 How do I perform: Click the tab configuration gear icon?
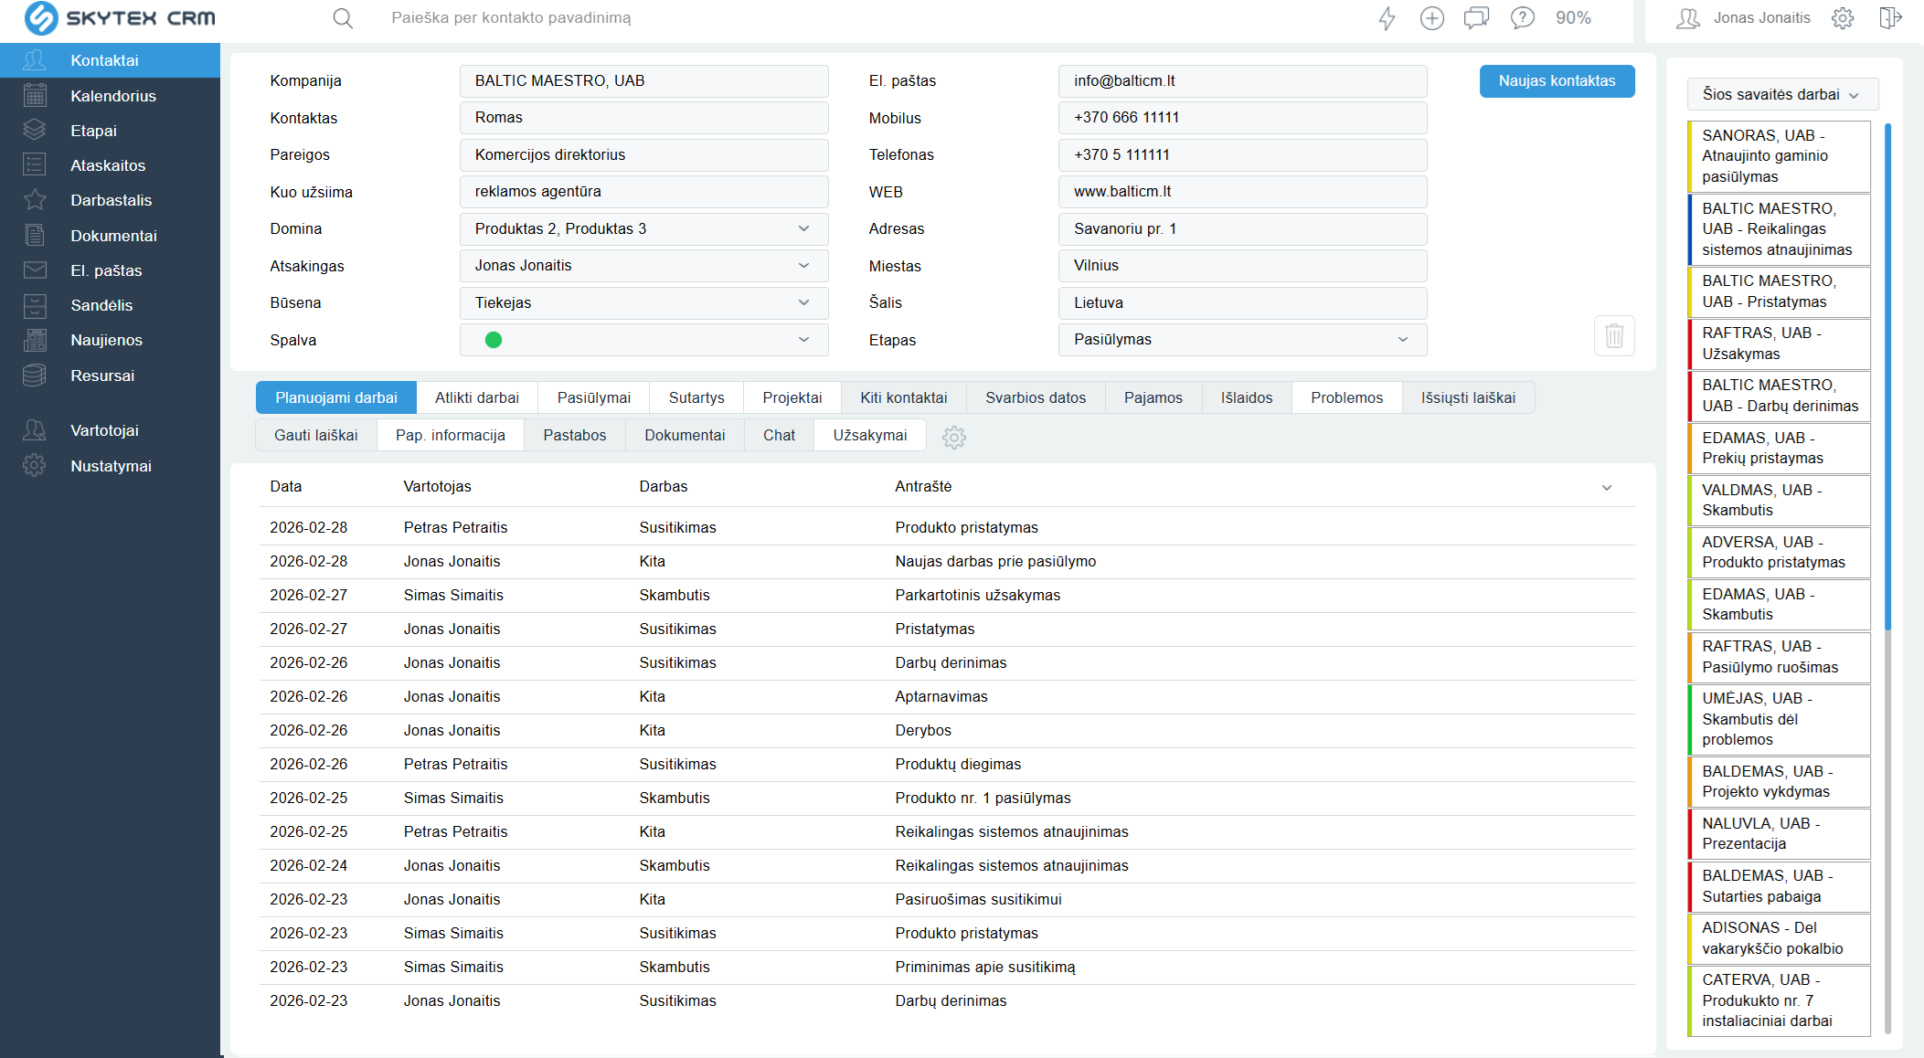954,438
